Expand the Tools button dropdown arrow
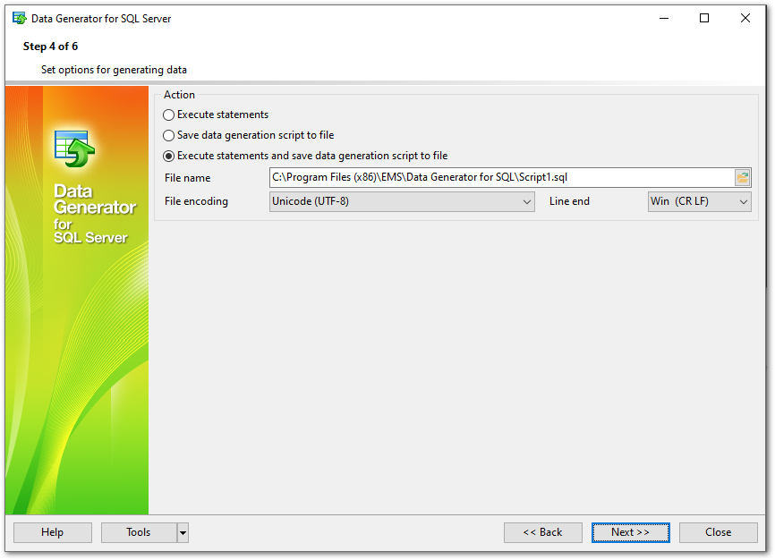 pos(183,533)
